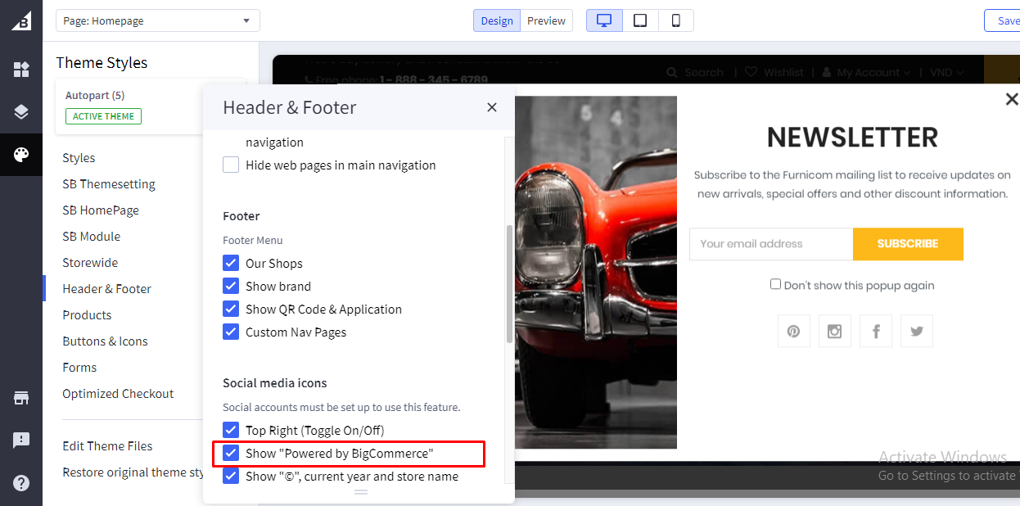Screen dimensions: 1020x506
Task: Click the email address input field
Action: coord(770,243)
